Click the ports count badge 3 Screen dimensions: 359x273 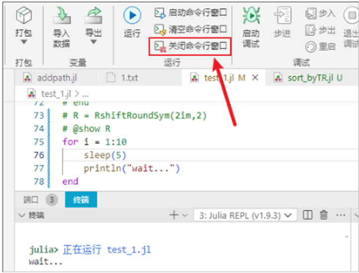[52, 200]
